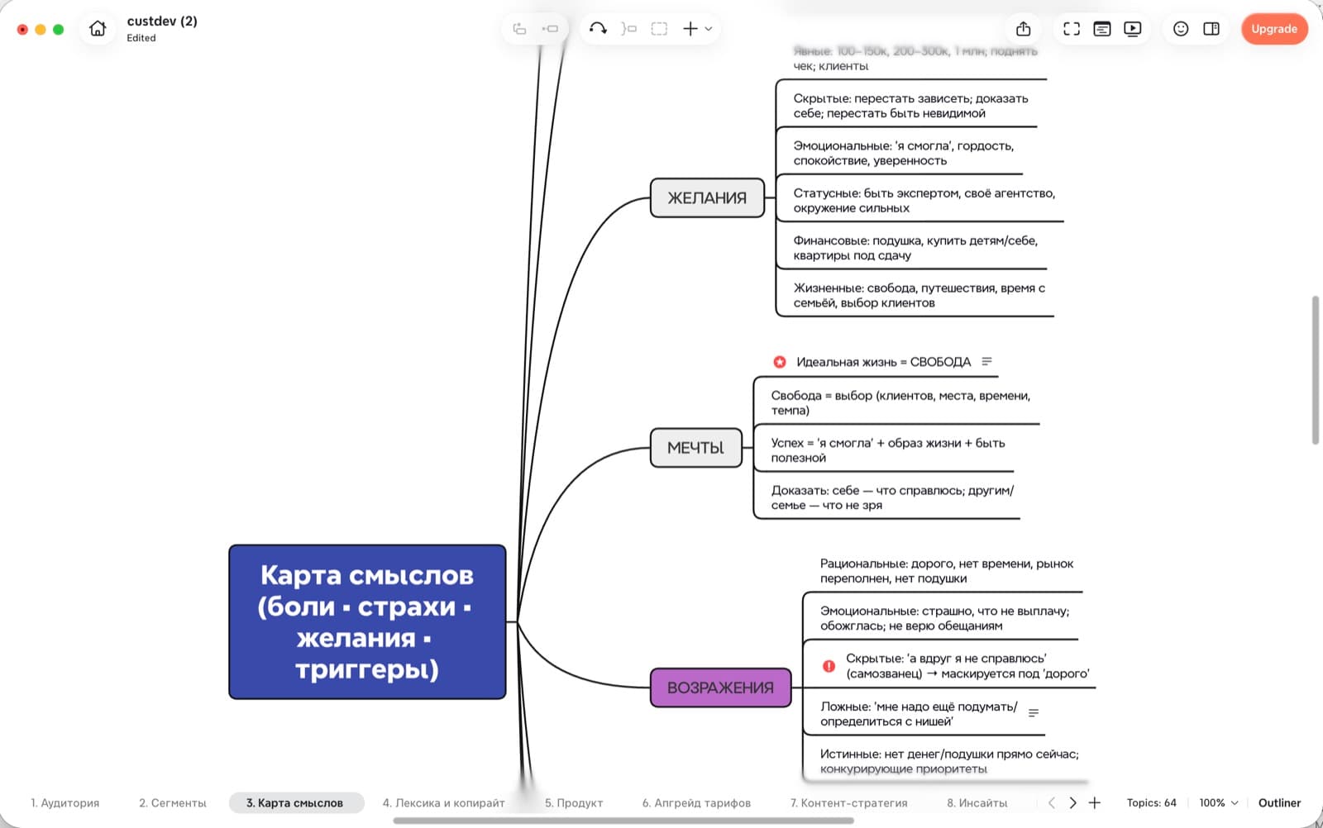This screenshot has width=1323, height=828.
Task: Switch to sheet 7. Контент-стратегия
Action: point(848,802)
